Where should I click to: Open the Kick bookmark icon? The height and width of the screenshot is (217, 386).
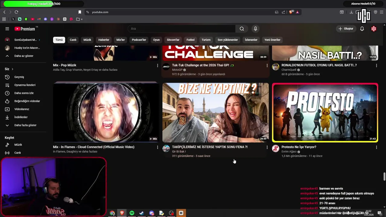pos(26,19)
